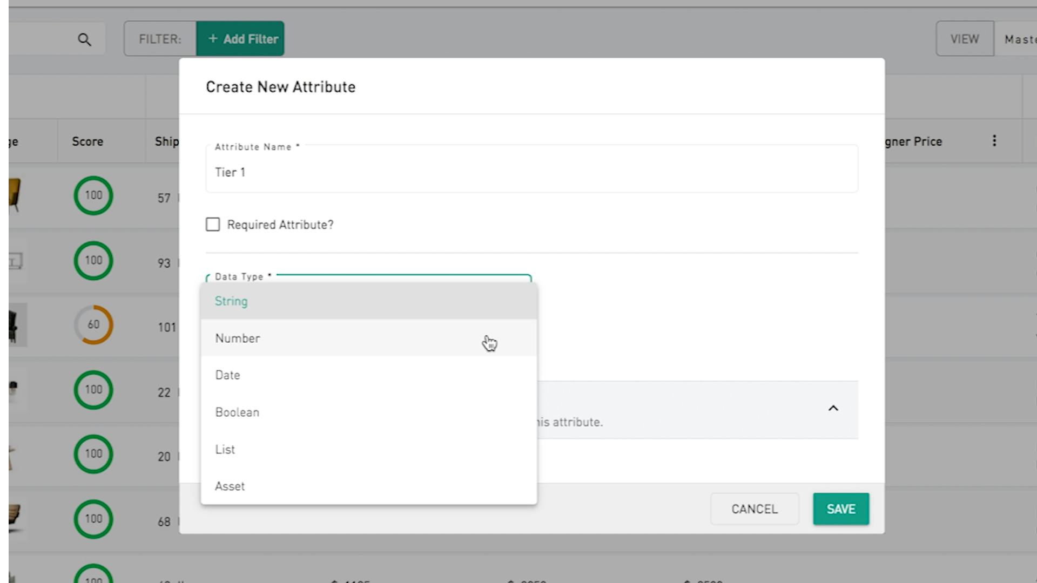This screenshot has height=583, width=1037.
Task: Click the Score column header
Action: (x=87, y=141)
